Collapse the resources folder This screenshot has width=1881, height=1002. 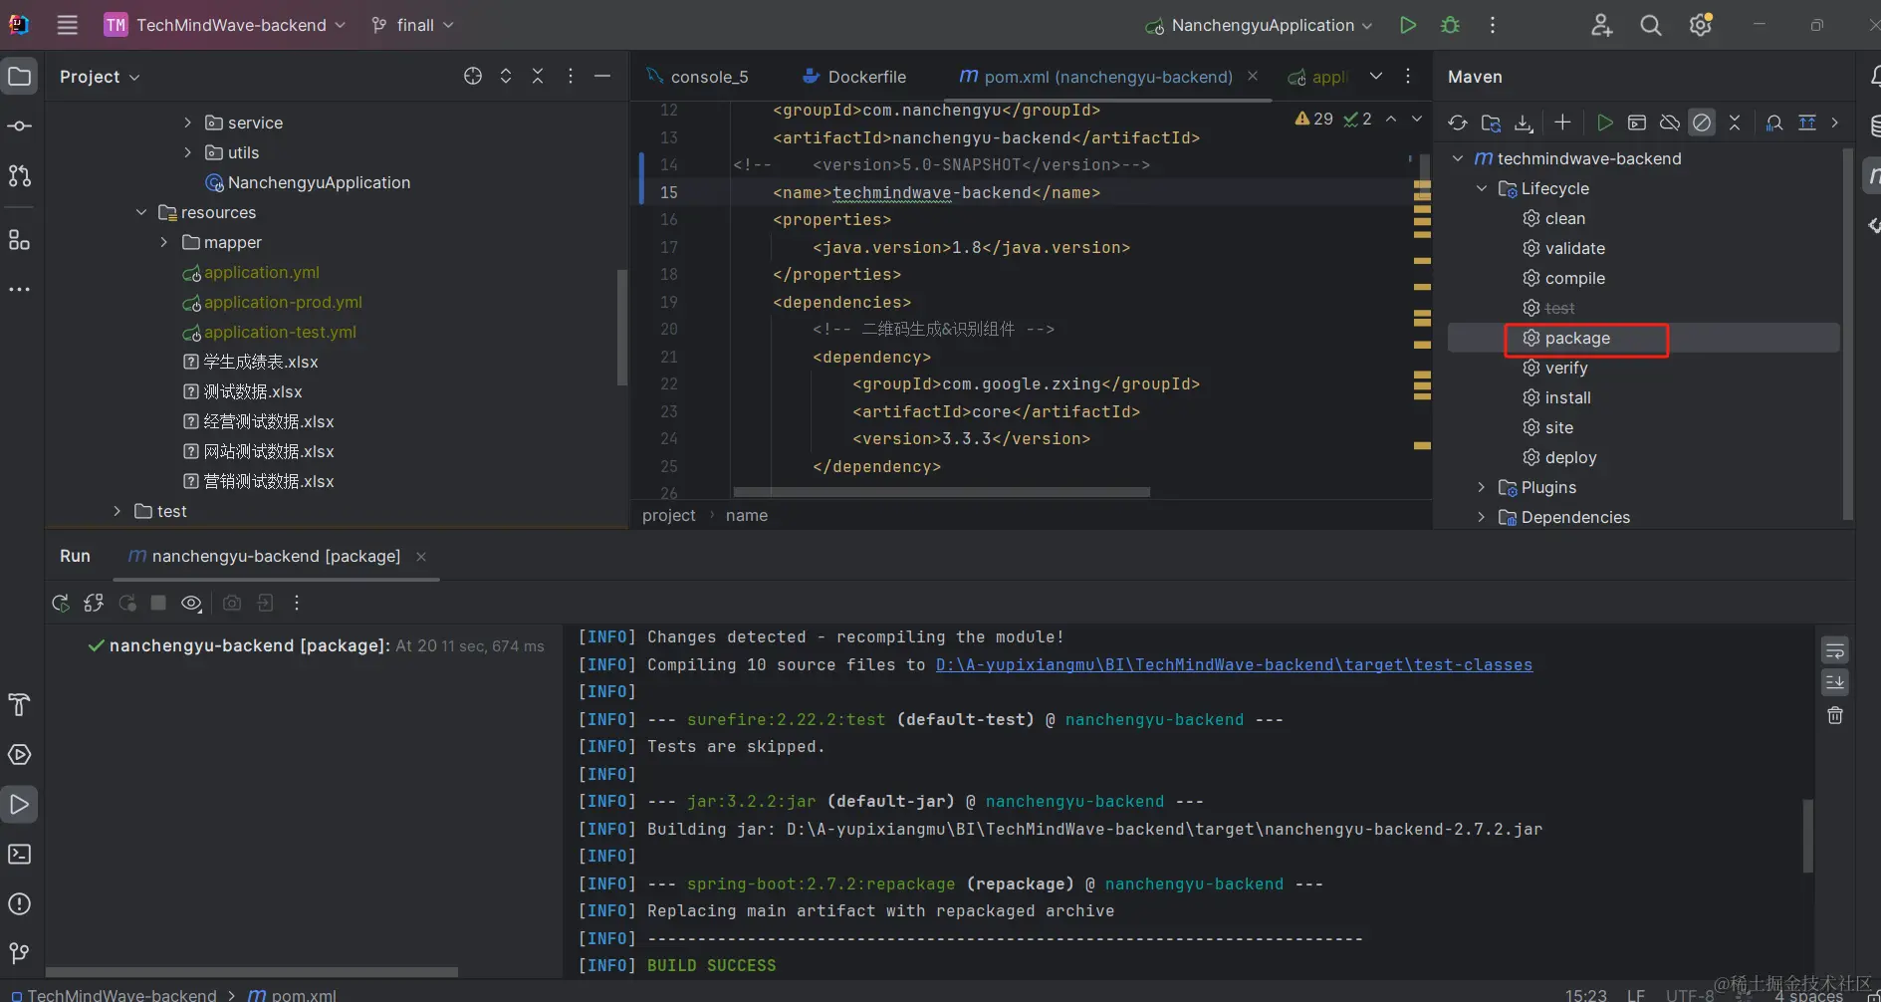coord(141,212)
